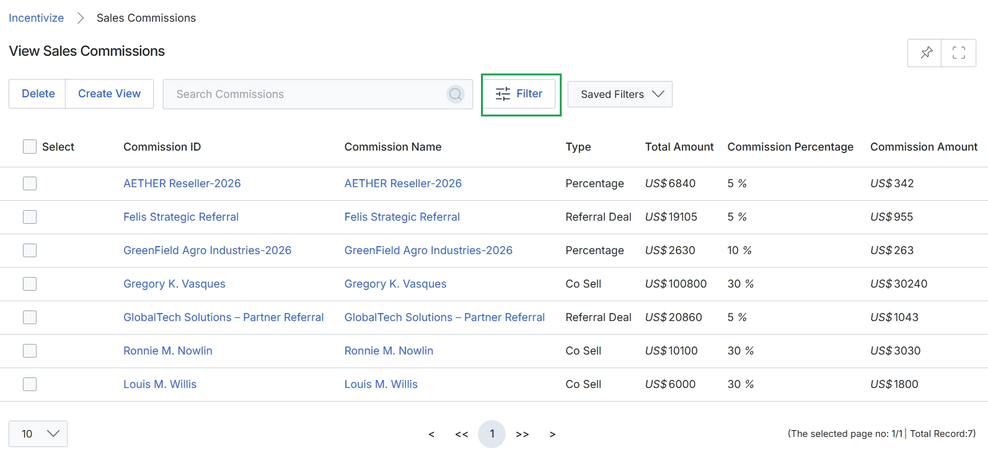Select the GreenField Agro Industries-2026 row checkbox

point(30,250)
